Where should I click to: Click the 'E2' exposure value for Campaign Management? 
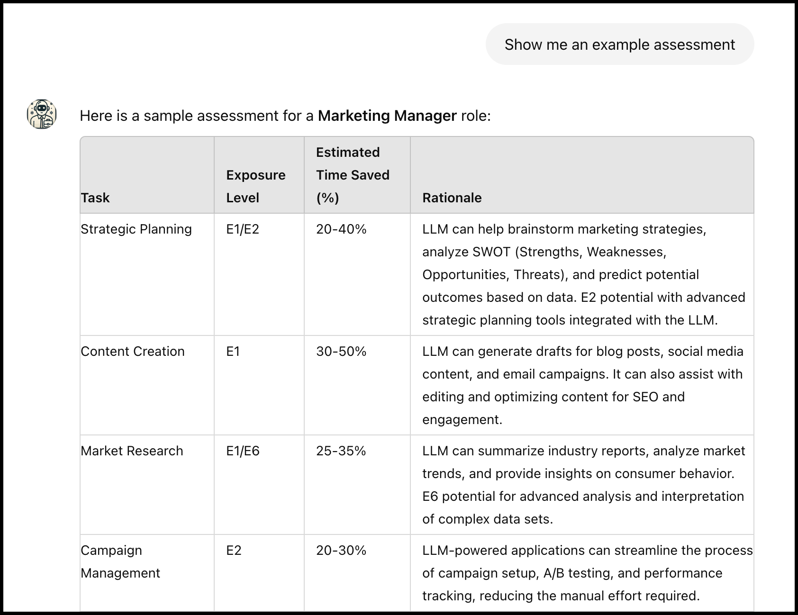pyautogui.click(x=233, y=551)
